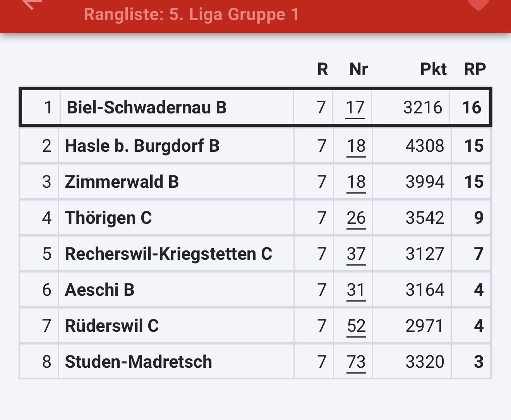511x420 pixels.
Task: Select Hasle b. Burgdorf B team
Action: pos(142,146)
